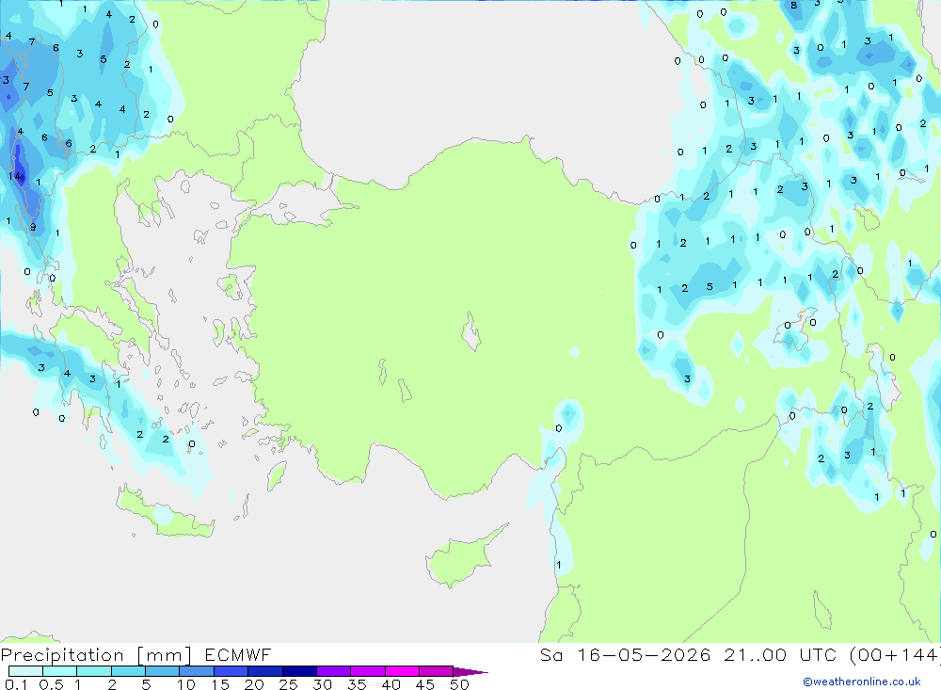
Task: Click the 45–50 mm legend swatch
Action: (436, 671)
